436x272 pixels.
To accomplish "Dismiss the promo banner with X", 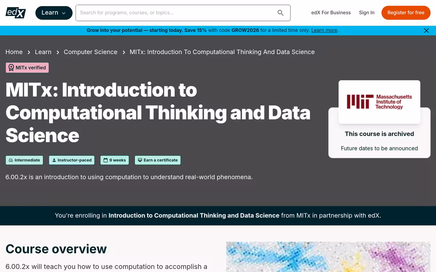I will 427,30.
